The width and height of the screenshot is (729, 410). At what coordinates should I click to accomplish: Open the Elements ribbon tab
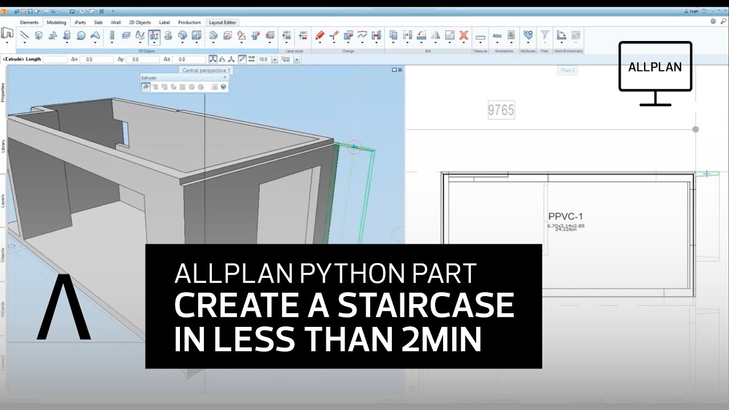tap(29, 22)
